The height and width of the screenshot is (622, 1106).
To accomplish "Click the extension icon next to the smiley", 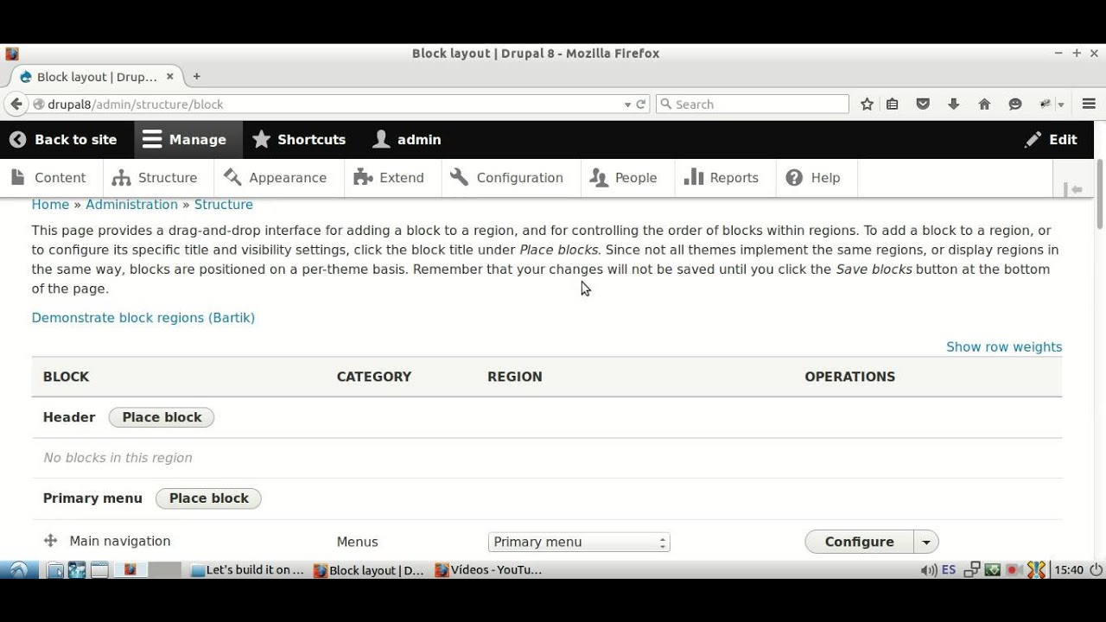I will pos(1046,104).
